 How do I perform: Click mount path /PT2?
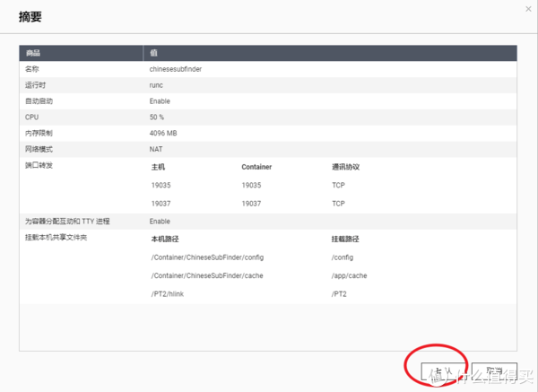coord(339,294)
